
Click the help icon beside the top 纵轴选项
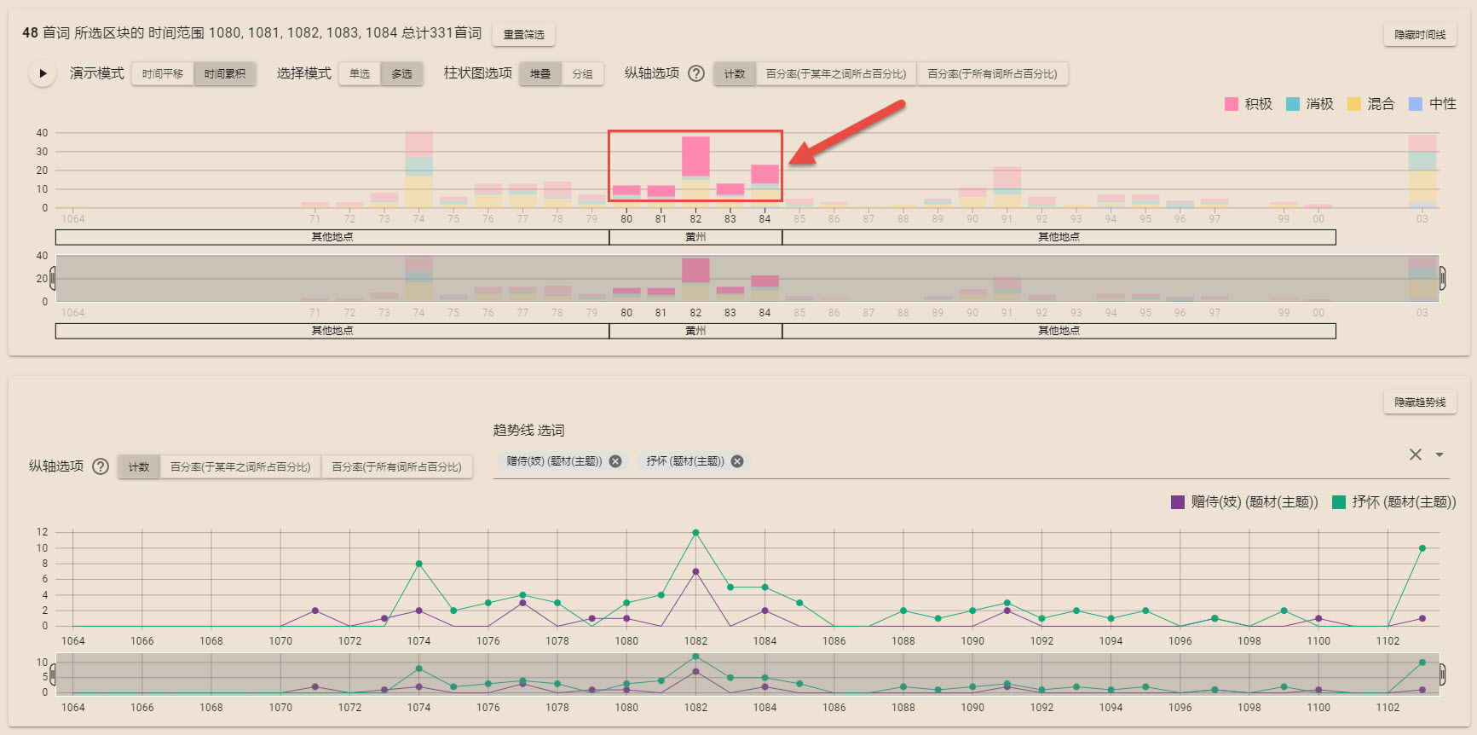(x=696, y=73)
